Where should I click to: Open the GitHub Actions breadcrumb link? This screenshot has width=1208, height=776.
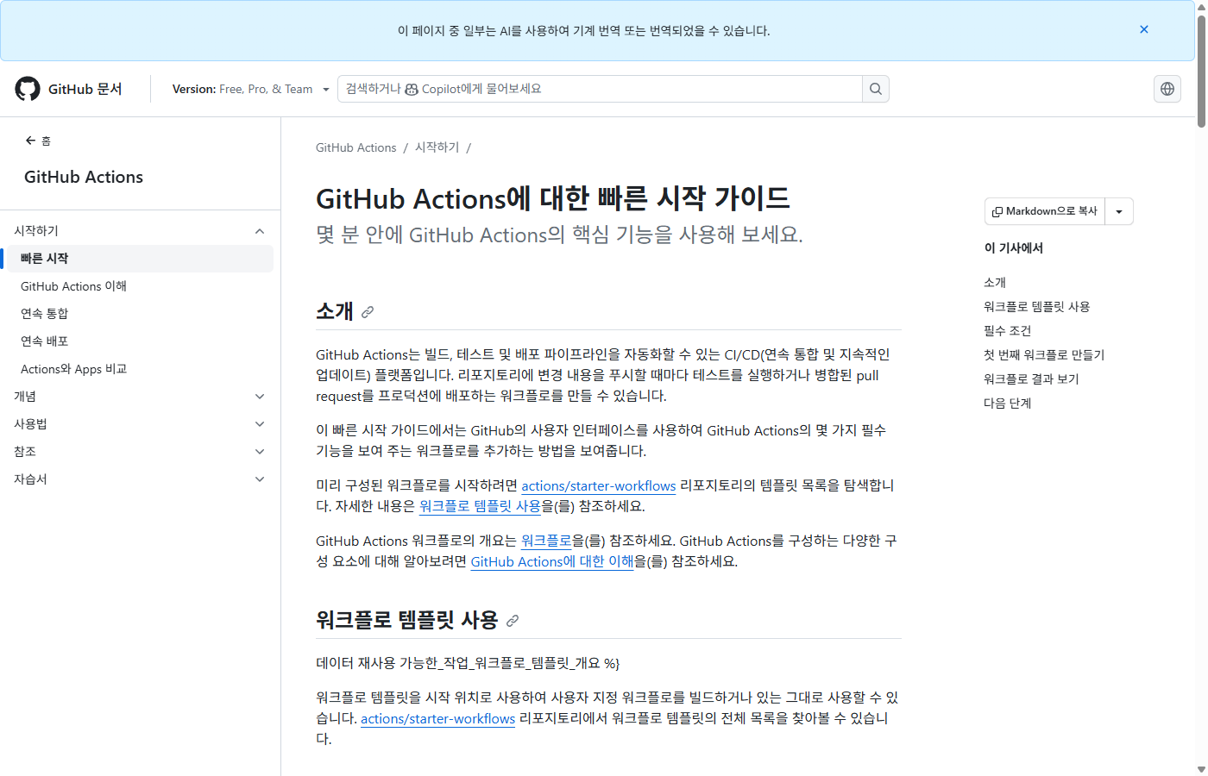tap(355, 147)
